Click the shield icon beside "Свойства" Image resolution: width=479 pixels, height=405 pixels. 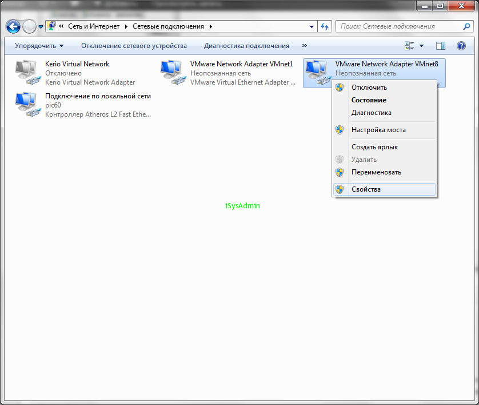340,189
